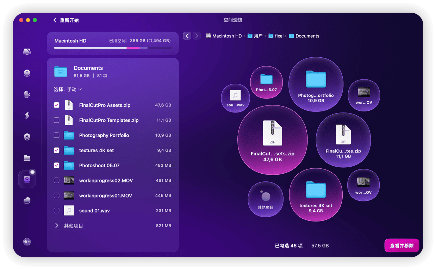Select the upper wor...OV video thumbnail bubble
Image resolution: width=436 pixels, height=270 pixels.
(x=364, y=95)
